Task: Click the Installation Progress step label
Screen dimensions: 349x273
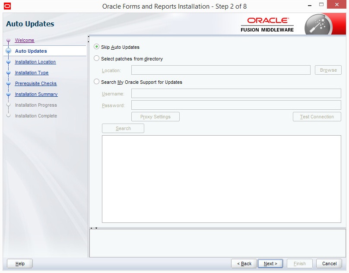Action: 36,105
